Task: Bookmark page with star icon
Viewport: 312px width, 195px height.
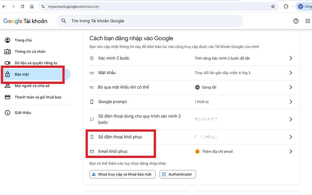Action: click(x=273, y=7)
